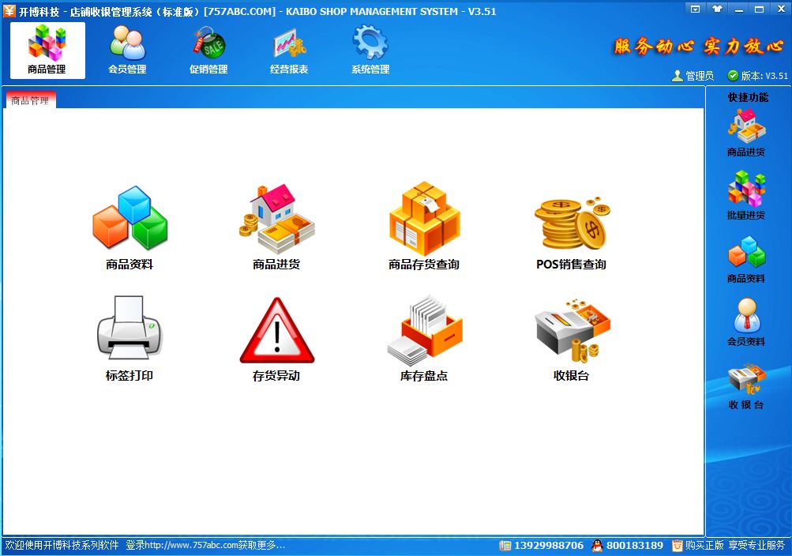Open 商品管理 module in top toolbar
792x556 pixels.
[x=47, y=51]
